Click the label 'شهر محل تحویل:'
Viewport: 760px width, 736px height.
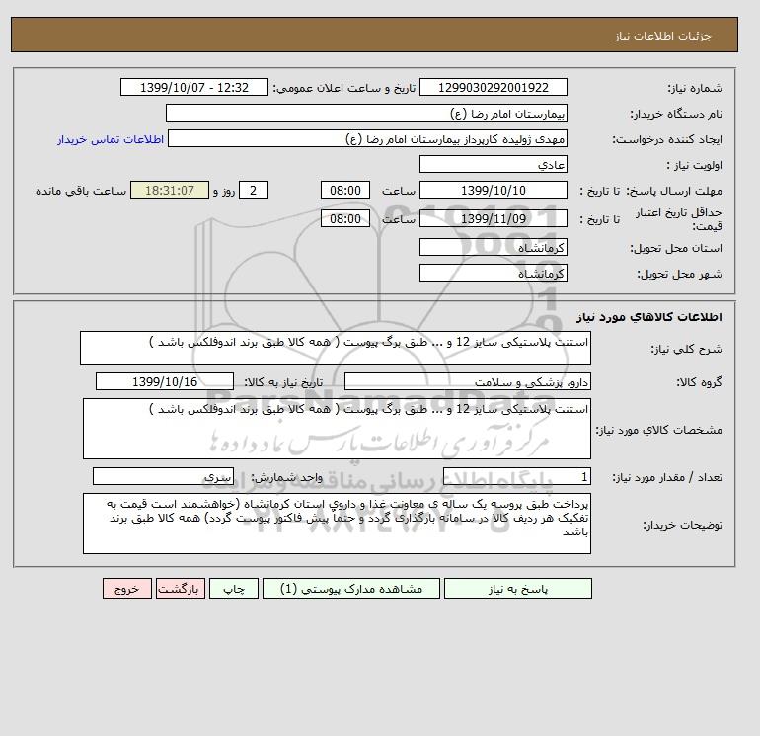click(x=679, y=274)
